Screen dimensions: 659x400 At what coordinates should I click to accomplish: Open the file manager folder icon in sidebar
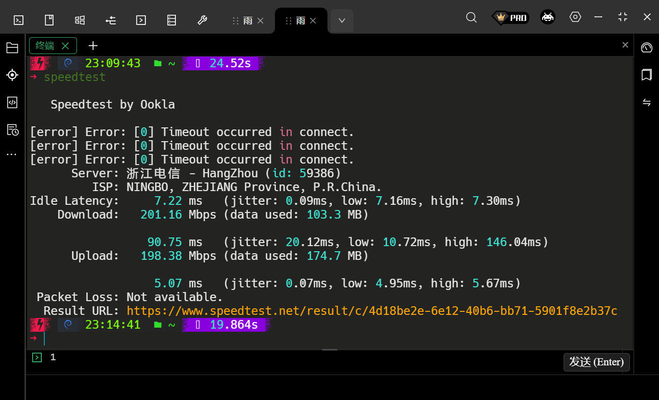tap(12, 48)
